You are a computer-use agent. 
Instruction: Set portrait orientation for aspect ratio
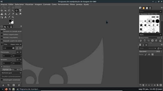tap(17, 48)
